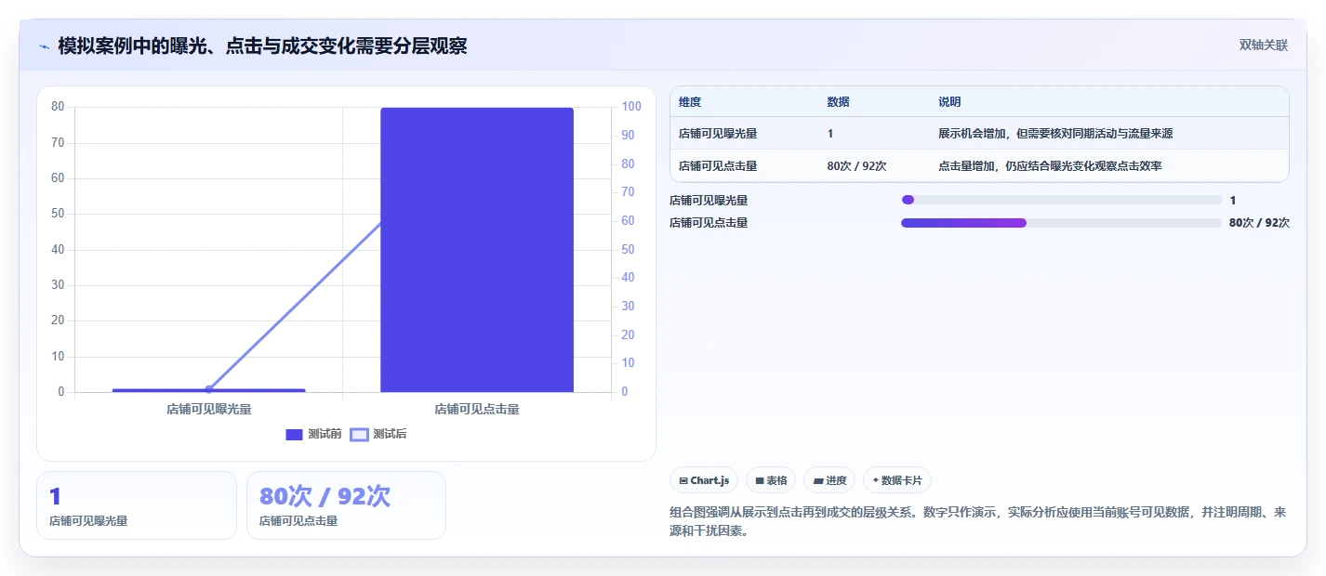Image resolution: width=1326 pixels, height=576 pixels.
Task: Select the 数据卡片 tag chip
Action: pyautogui.click(x=897, y=480)
